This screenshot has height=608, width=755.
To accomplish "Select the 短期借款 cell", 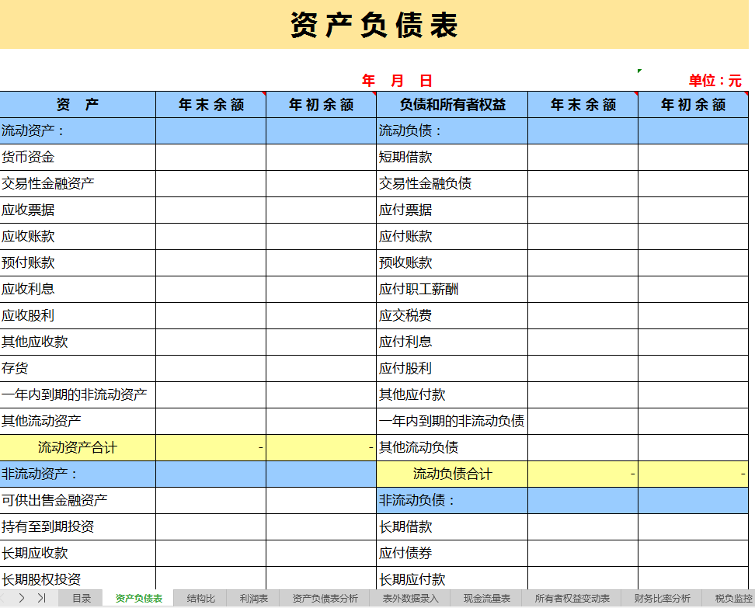I will [x=452, y=157].
